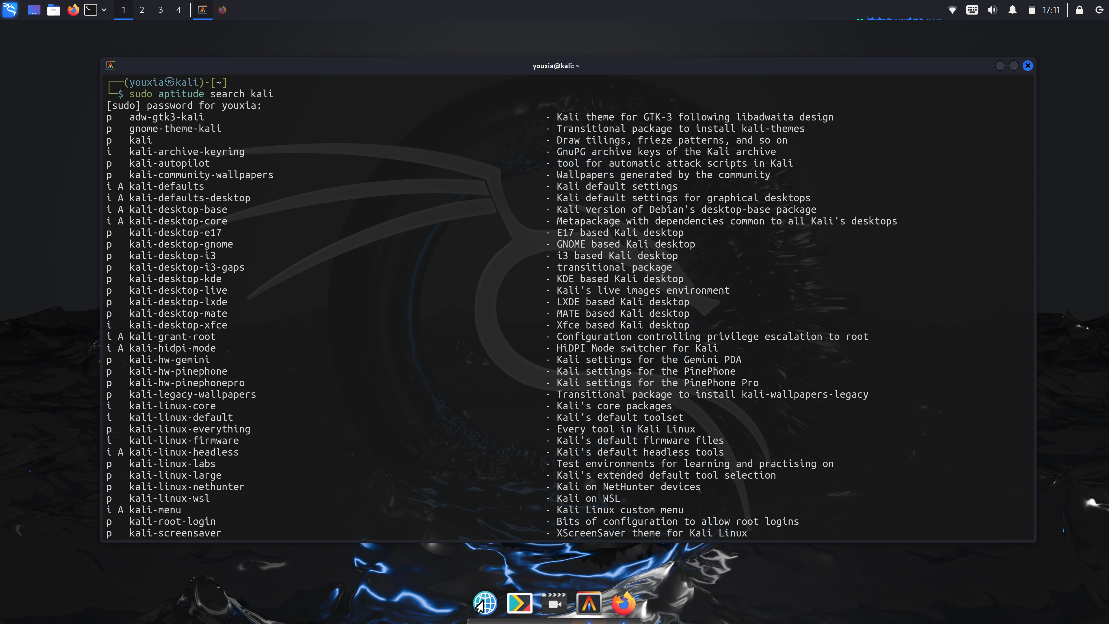
Task: Click the 'kali-linux-nethunter' package name
Action: click(x=187, y=486)
